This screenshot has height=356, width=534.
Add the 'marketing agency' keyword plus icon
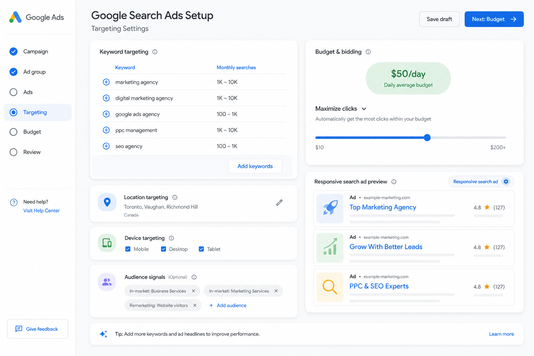pyautogui.click(x=106, y=82)
